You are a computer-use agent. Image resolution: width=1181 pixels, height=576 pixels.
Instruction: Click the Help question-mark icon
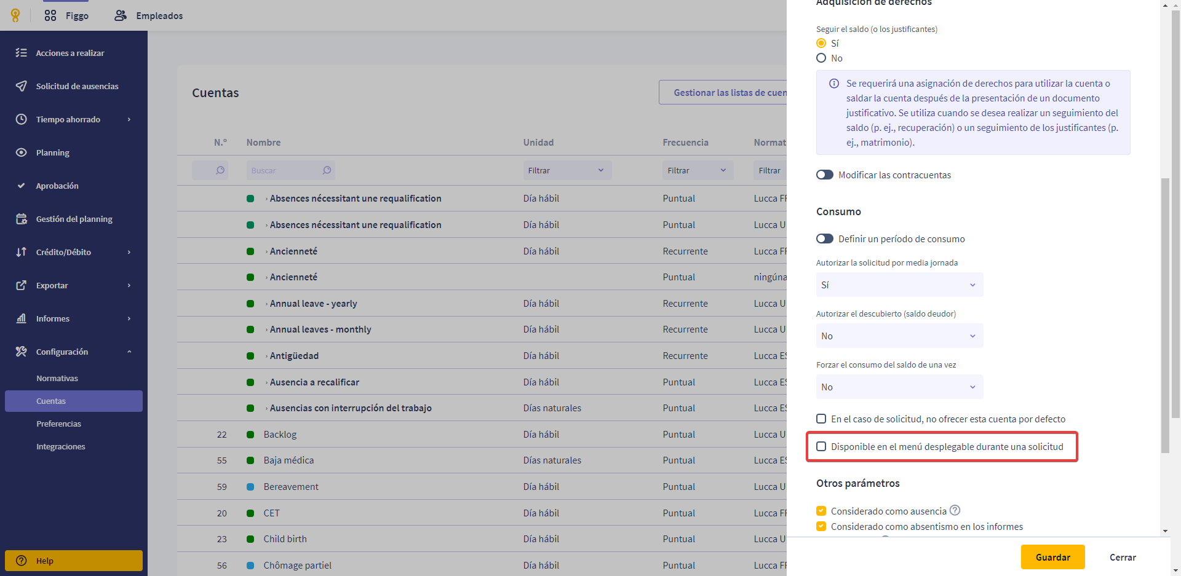(22, 561)
